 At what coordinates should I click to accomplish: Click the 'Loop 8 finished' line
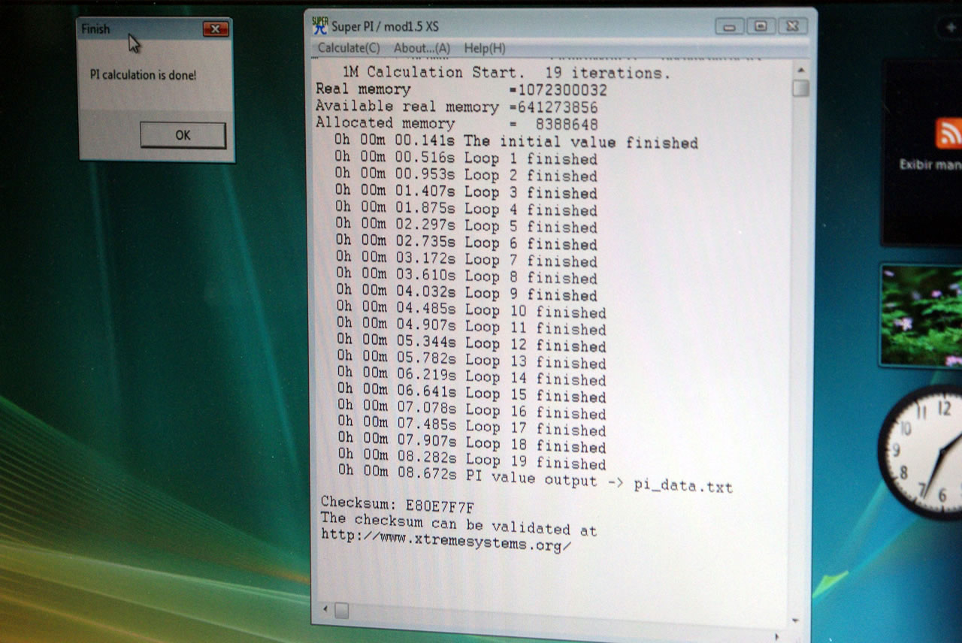pyautogui.click(x=466, y=277)
